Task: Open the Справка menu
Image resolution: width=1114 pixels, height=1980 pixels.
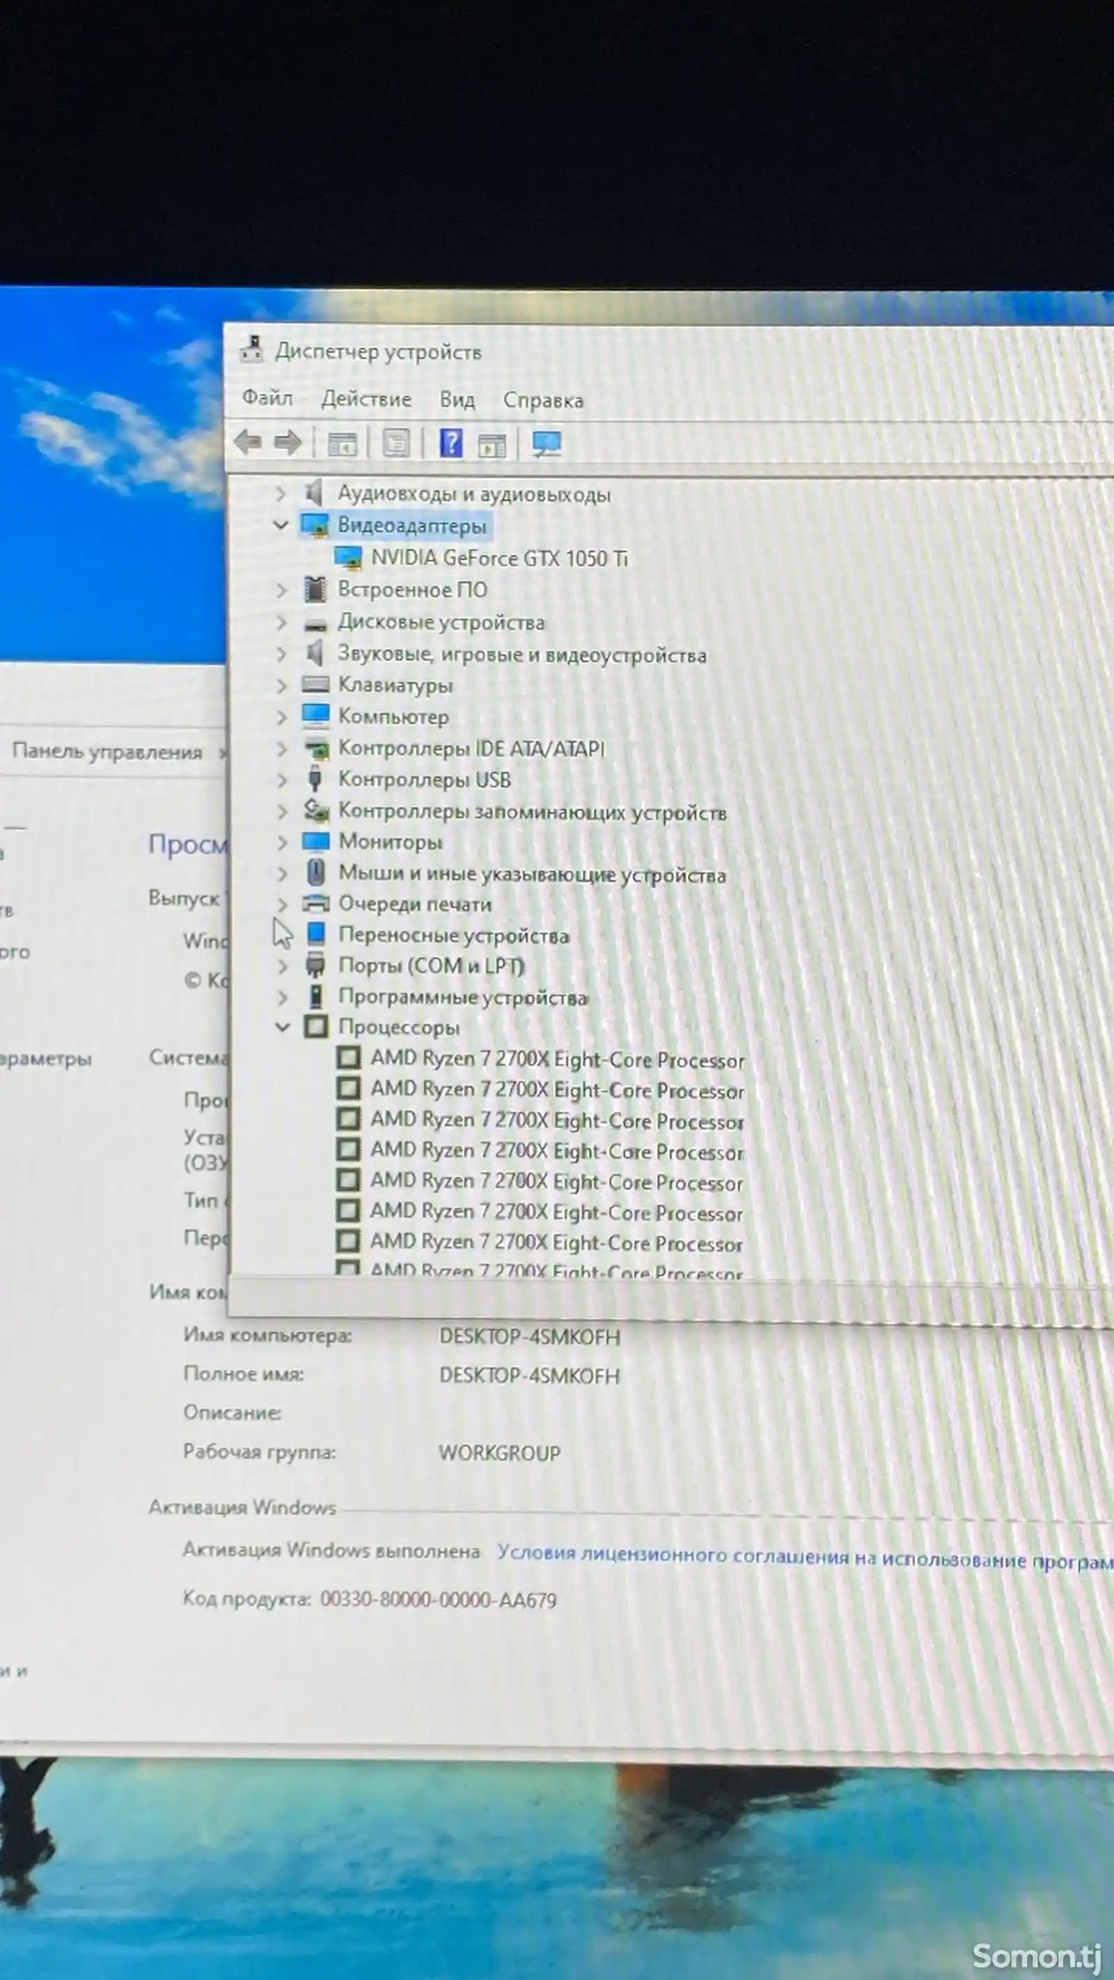Action: point(543,400)
